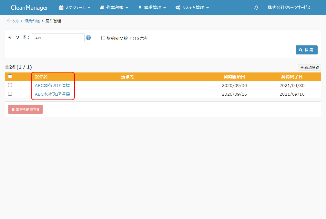326x219 pixels.
Task: Expand the 作業台帳 menu
Action: pos(114,8)
